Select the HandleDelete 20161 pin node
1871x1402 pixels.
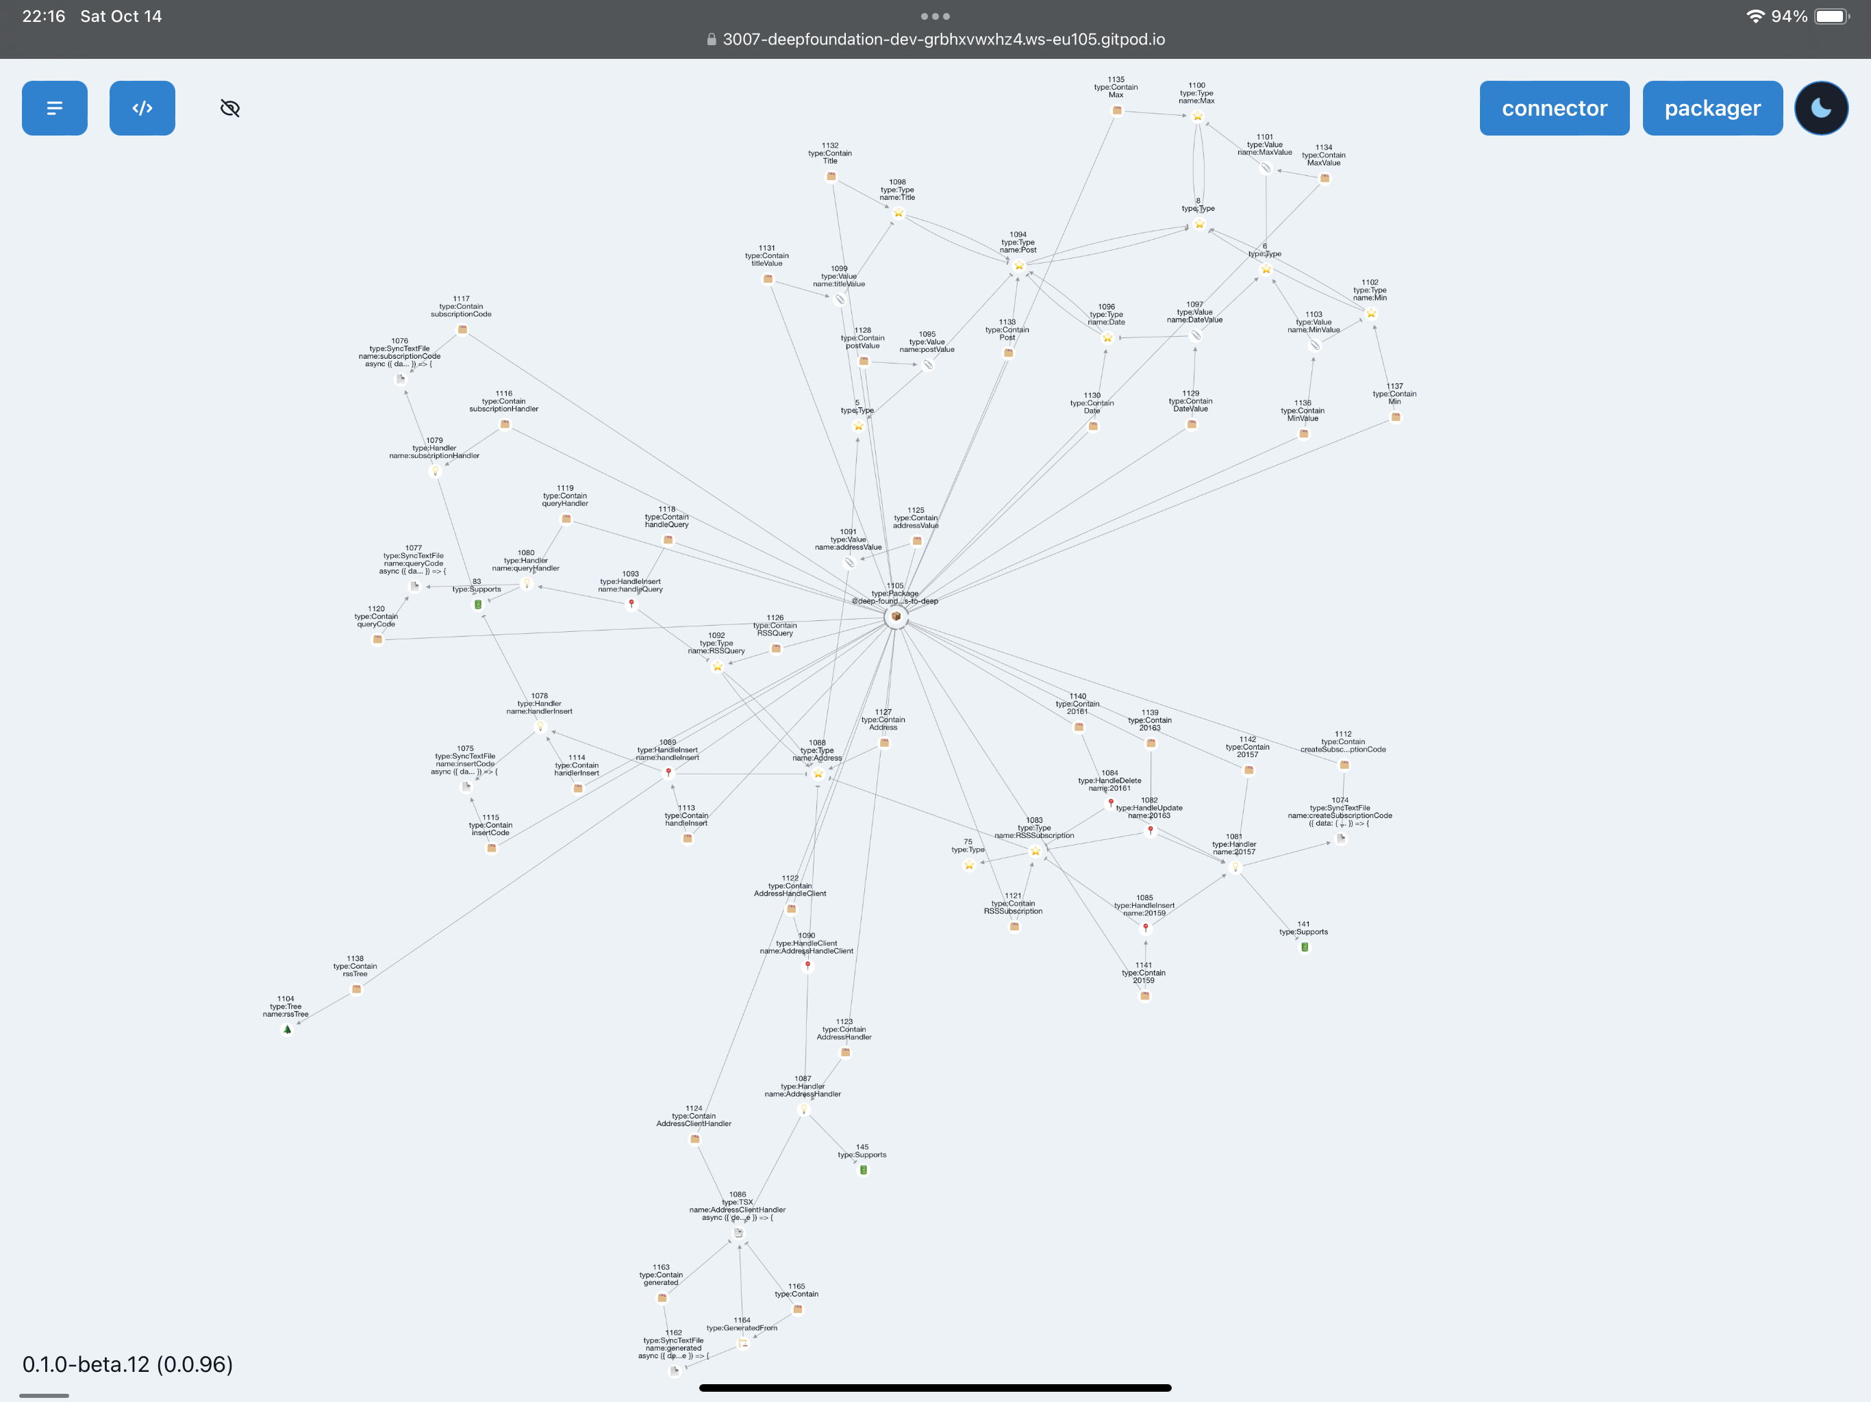1111,802
